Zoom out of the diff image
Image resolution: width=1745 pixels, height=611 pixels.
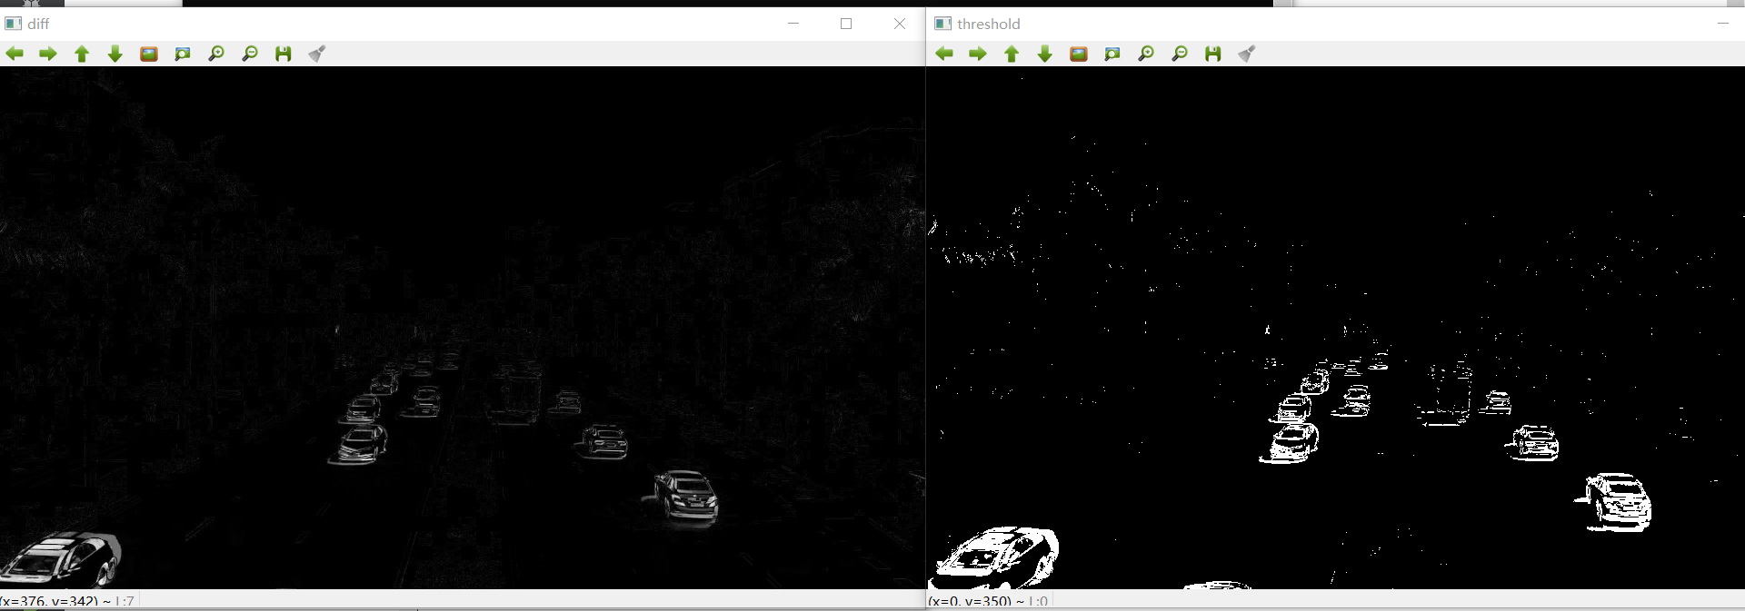coord(250,54)
